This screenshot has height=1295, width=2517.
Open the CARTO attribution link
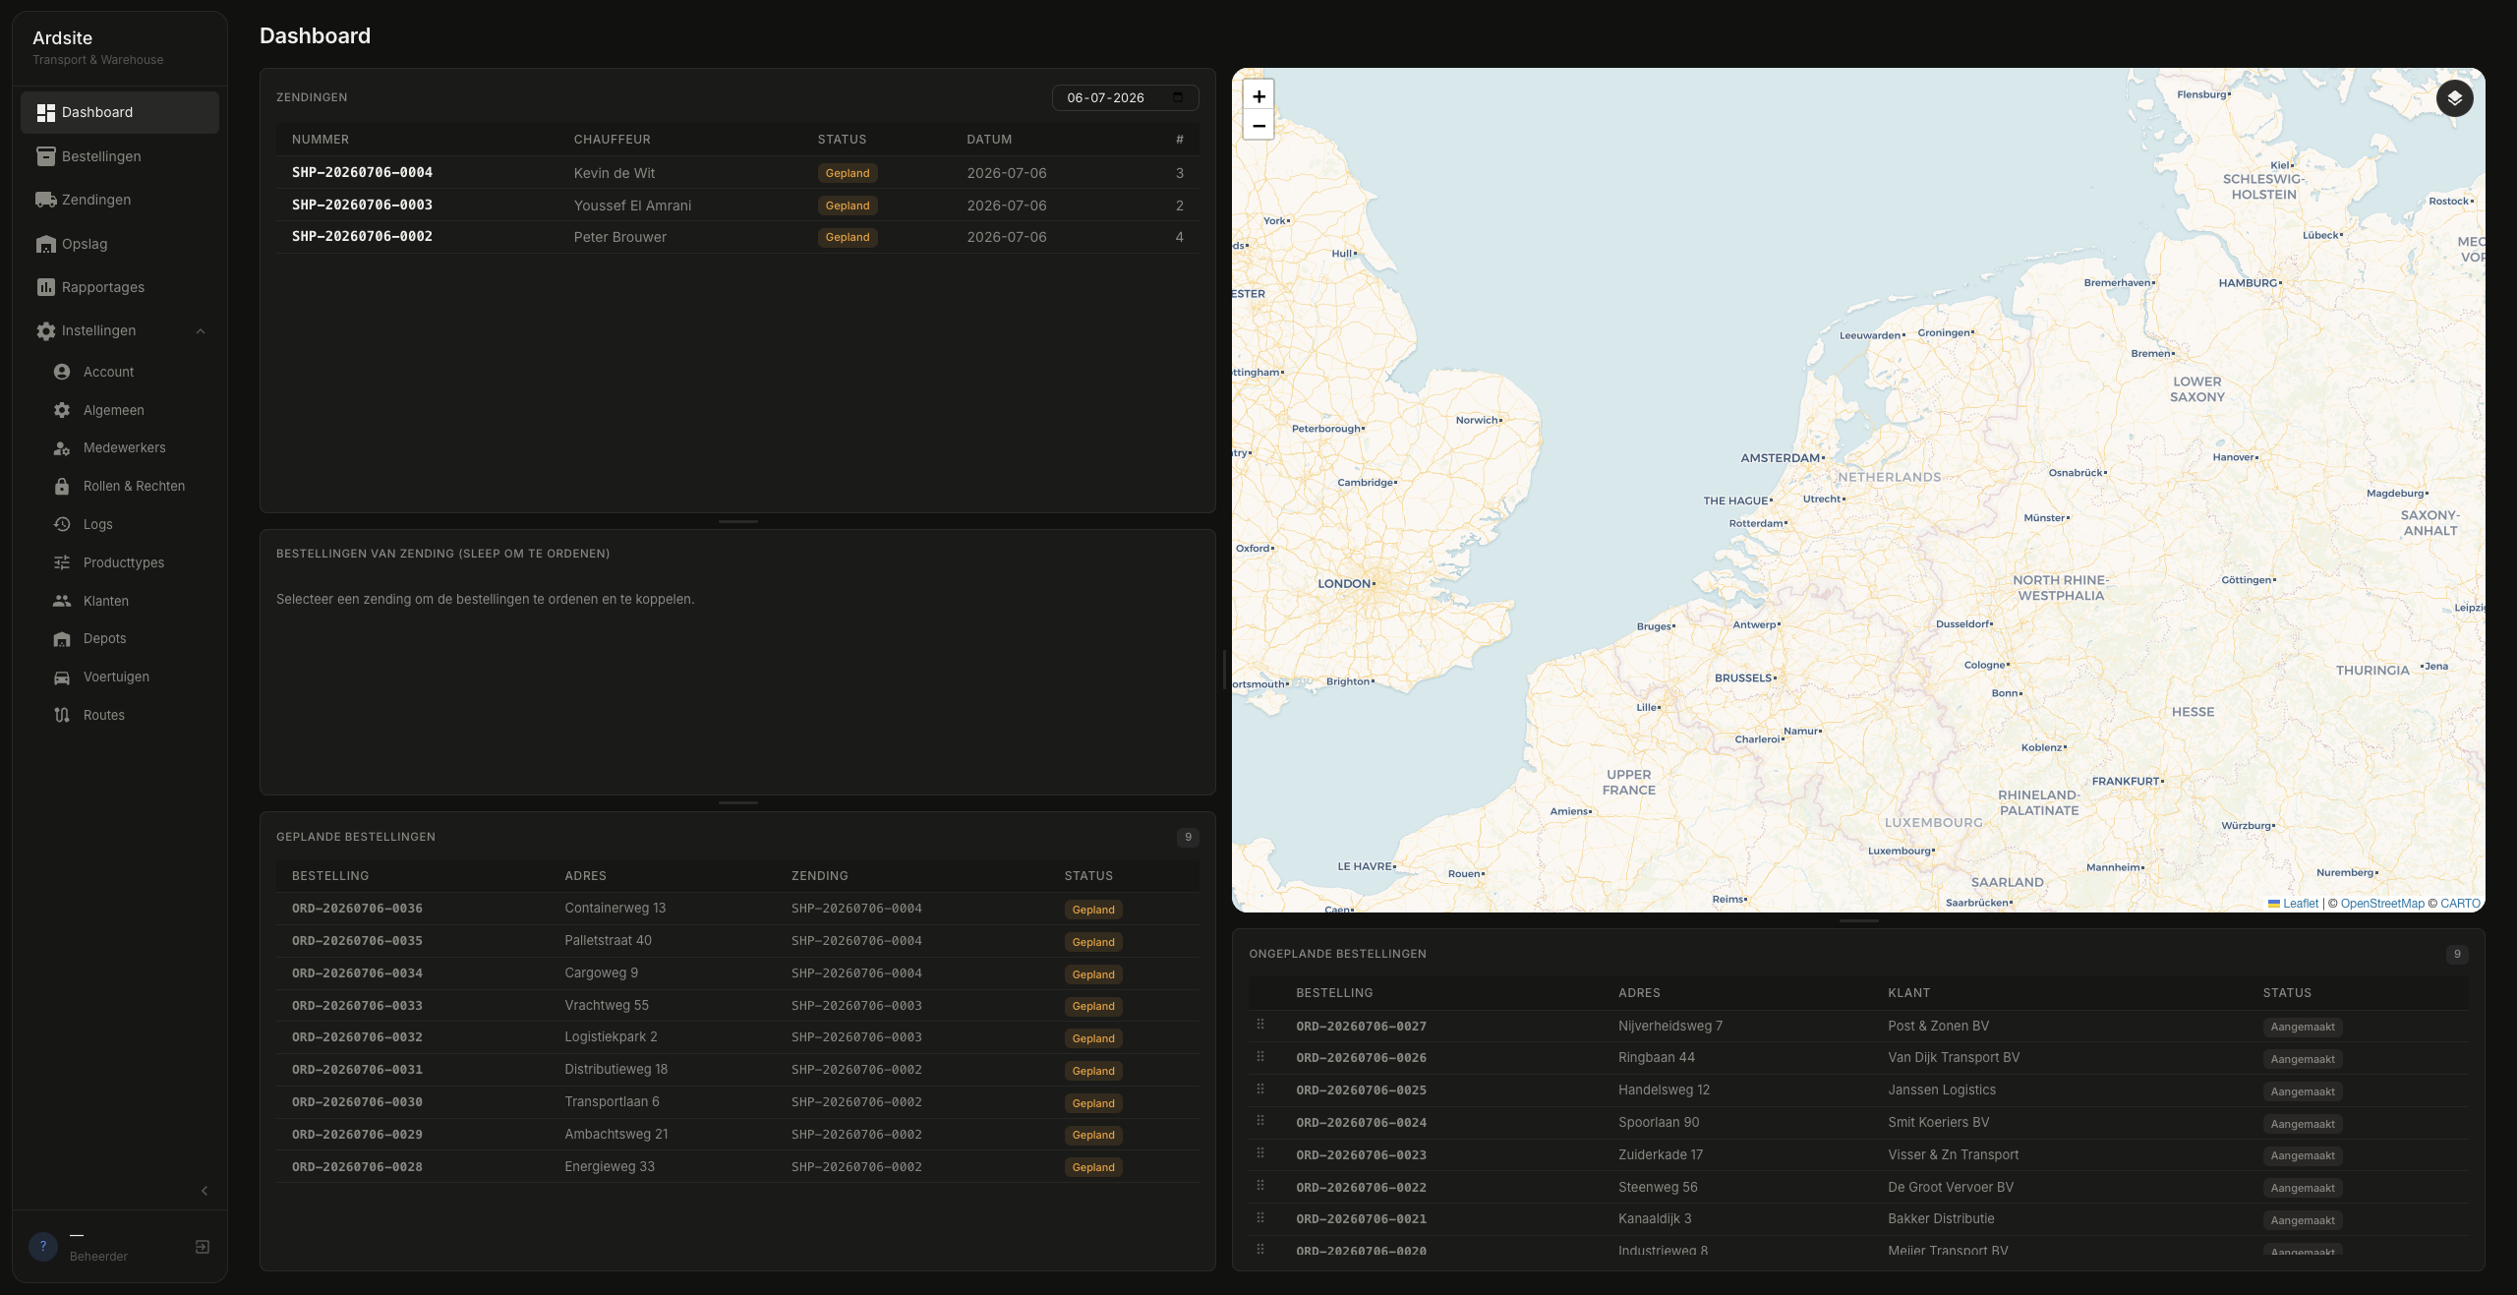pyautogui.click(x=2460, y=904)
